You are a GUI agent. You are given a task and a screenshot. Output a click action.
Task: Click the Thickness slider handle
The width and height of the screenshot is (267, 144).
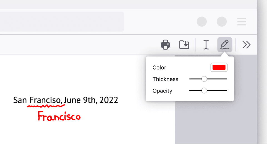pos(204,79)
